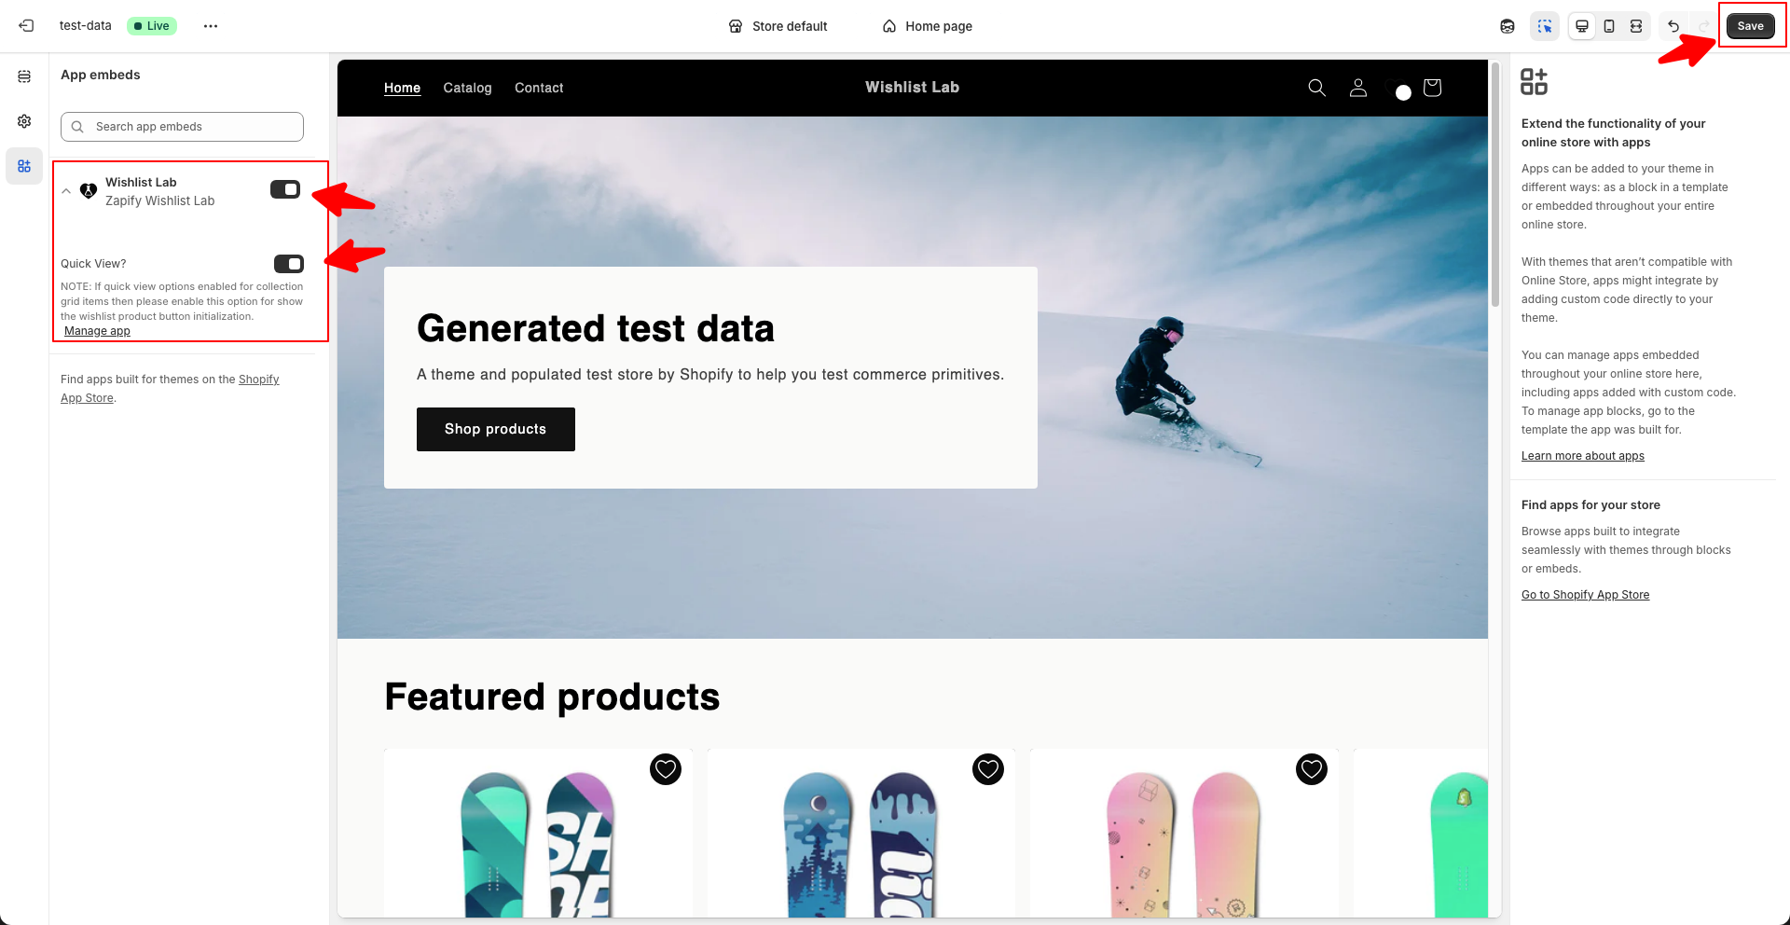
Task: Switch to mobile preview icon
Action: (1609, 26)
